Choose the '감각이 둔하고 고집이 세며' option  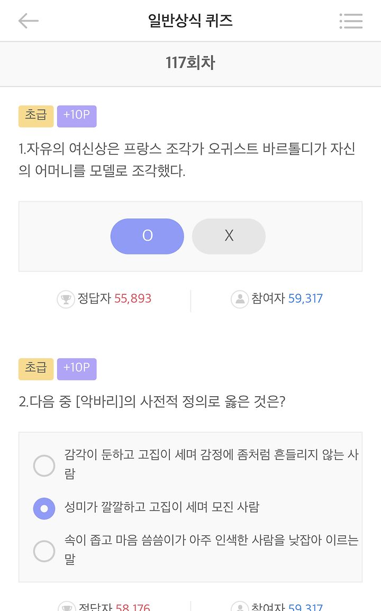(44, 466)
